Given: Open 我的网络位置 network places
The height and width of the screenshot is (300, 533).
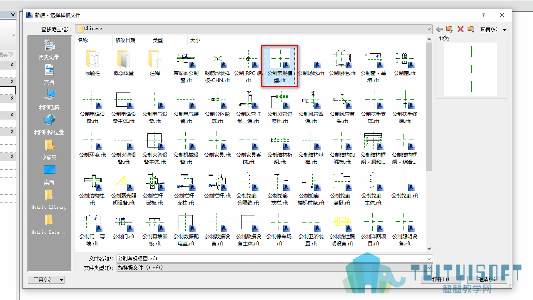Looking at the screenshot, I should pyautogui.click(x=49, y=124).
